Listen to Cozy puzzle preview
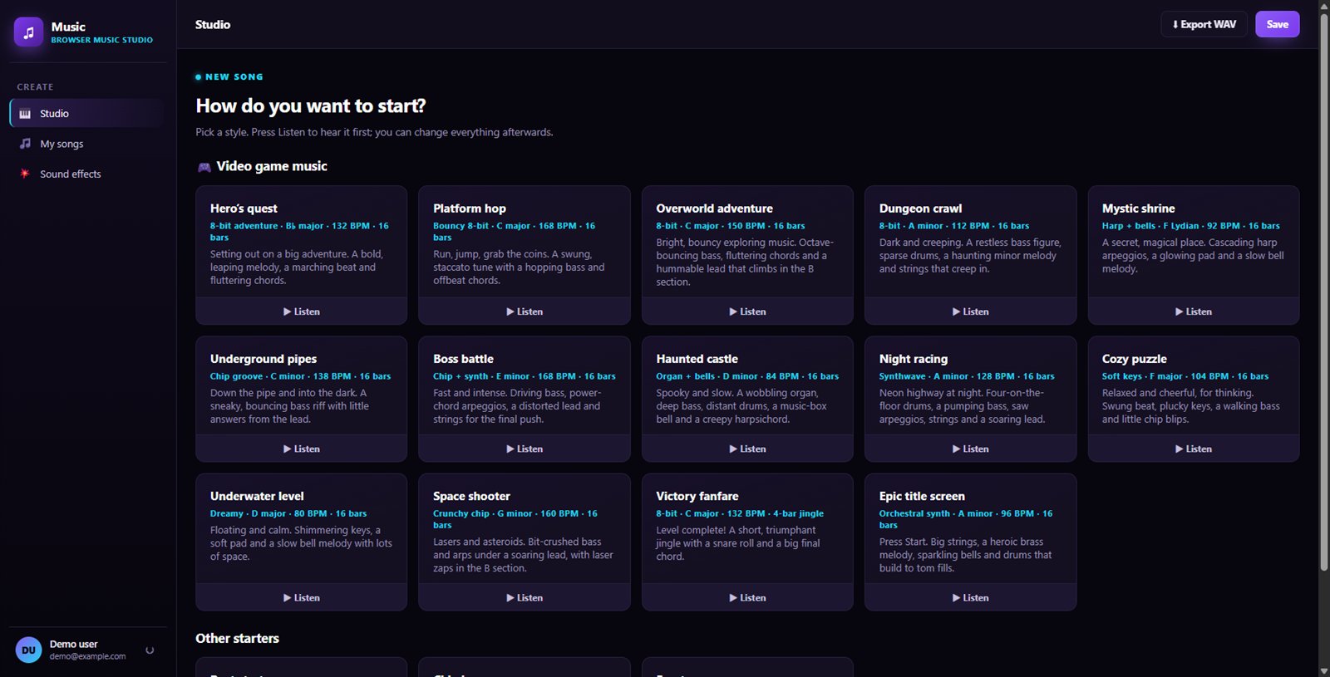Screen dimensions: 1330x677 coord(1193,449)
